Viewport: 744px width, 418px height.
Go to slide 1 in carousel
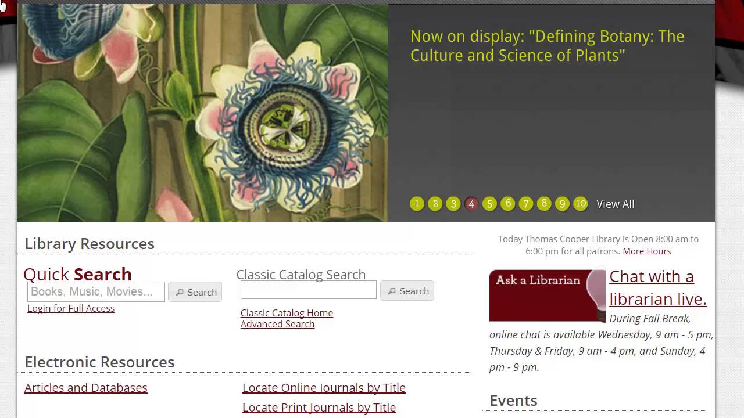(x=417, y=204)
